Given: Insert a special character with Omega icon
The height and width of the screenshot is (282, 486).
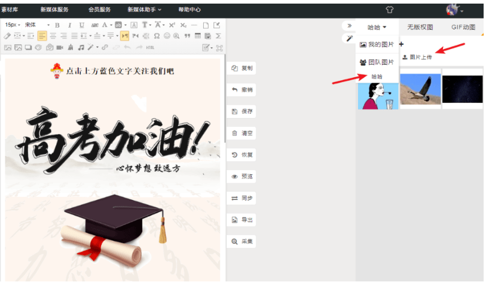Looking at the screenshot, I should click(157, 36).
